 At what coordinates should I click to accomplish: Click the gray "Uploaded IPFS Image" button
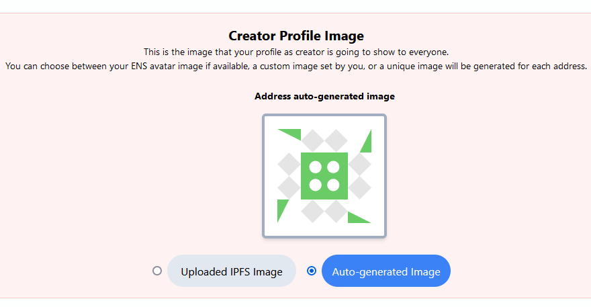pyautogui.click(x=231, y=271)
